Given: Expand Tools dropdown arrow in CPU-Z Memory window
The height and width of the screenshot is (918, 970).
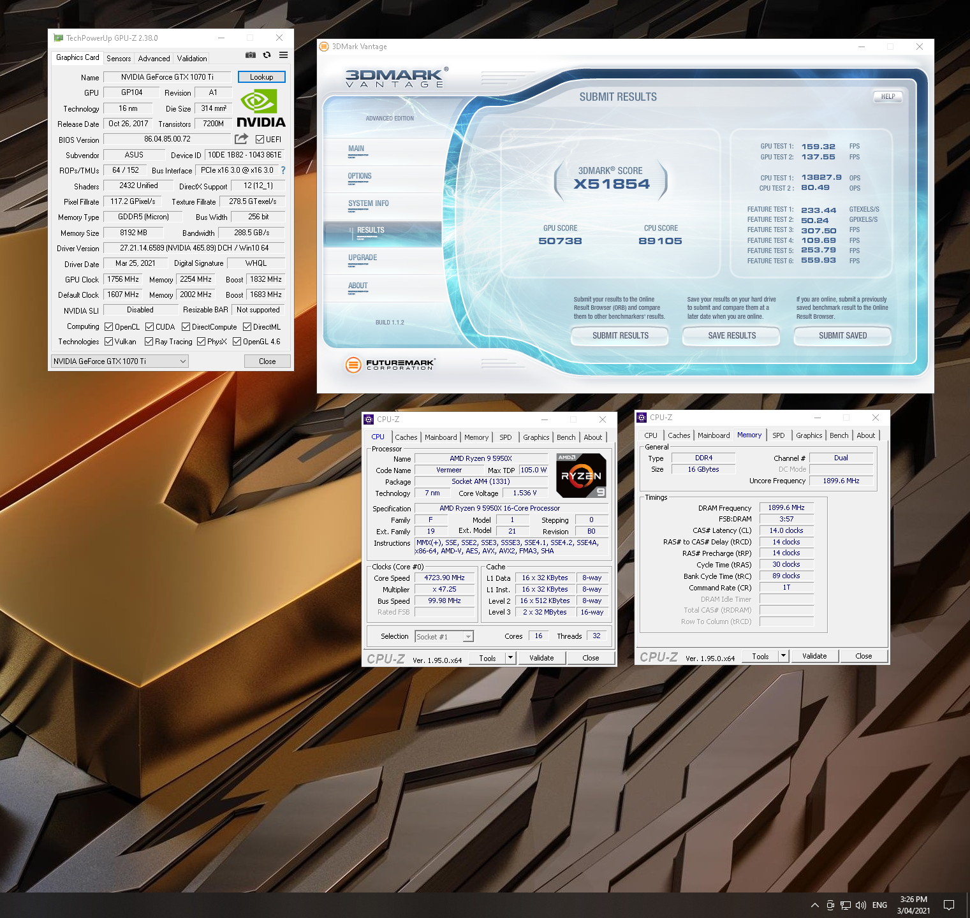Looking at the screenshot, I should click(783, 656).
